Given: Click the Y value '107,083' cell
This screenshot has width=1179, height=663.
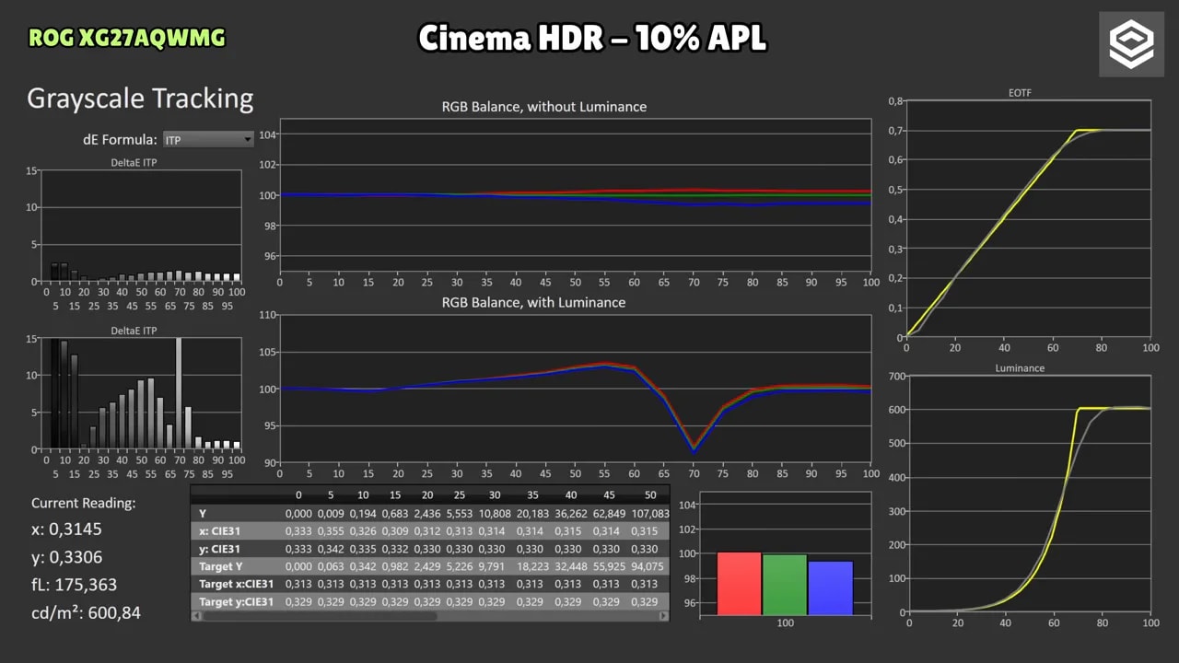Looking at the screenshot, I should coord(648,513).
